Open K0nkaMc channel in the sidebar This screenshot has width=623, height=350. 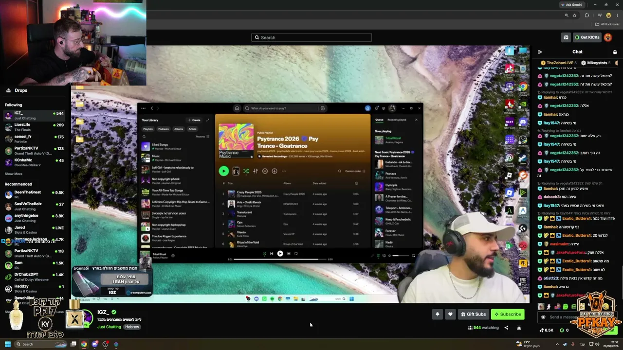click(34, 162)
